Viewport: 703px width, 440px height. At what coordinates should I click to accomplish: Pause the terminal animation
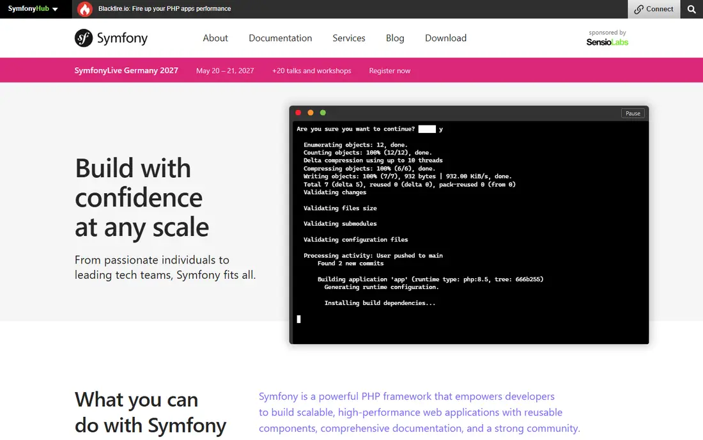[633, 113]
